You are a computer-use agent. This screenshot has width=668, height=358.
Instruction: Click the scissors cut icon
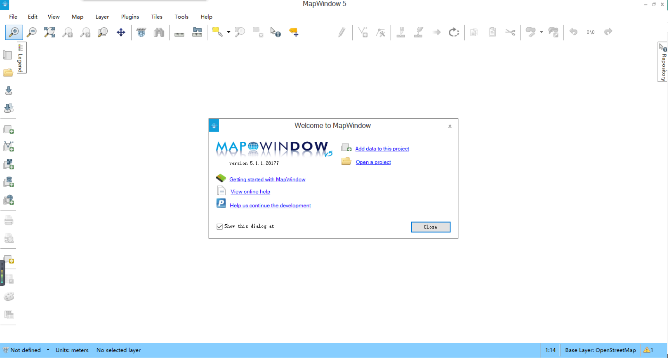pyautogui.click(x=510, y=32)
